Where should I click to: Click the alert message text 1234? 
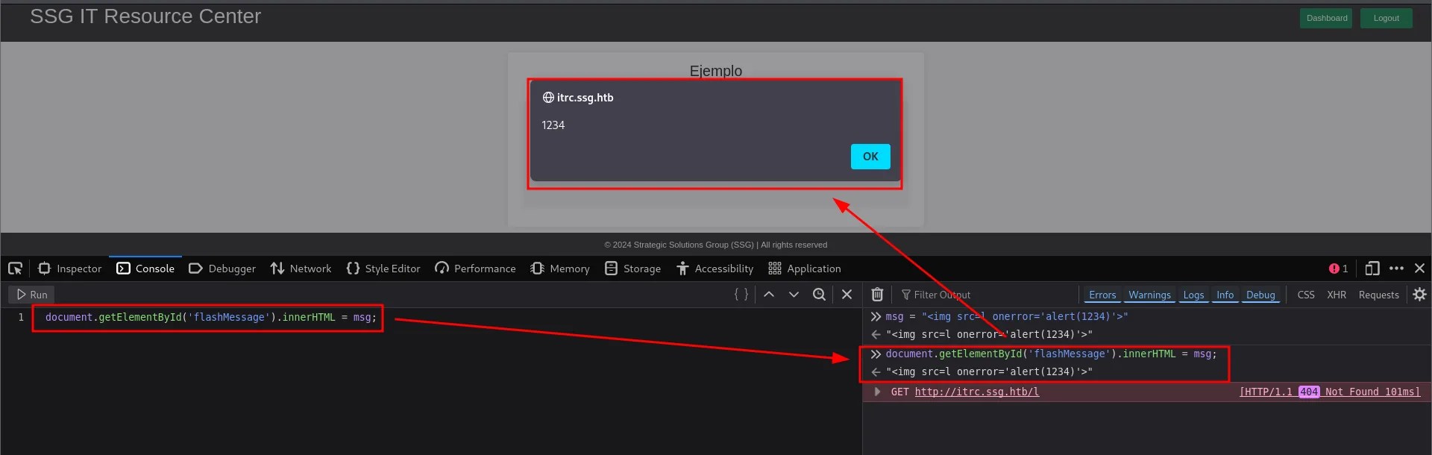pyautogui.click(x=553, y=125)
